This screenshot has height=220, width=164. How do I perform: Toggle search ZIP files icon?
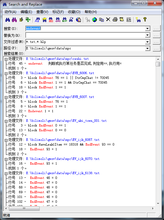pyautogui.click(x=65, y=20)
